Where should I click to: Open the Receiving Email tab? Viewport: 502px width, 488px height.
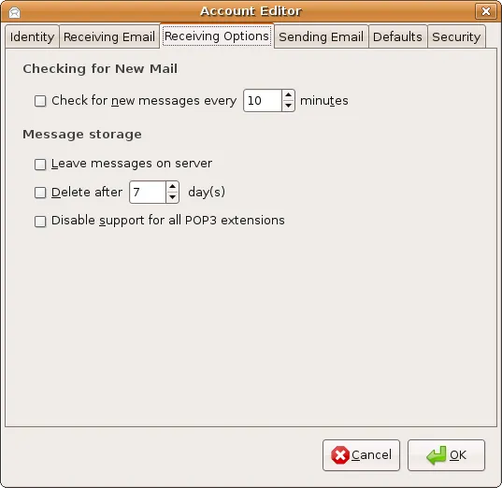tap(109, 36)
